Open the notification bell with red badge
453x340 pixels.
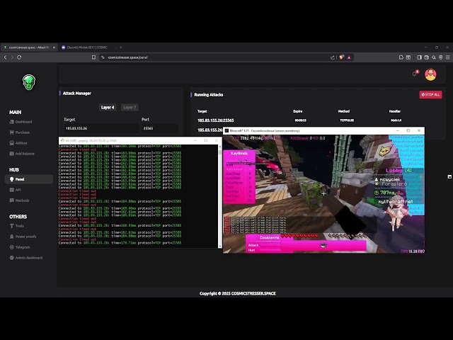[415, 74]
